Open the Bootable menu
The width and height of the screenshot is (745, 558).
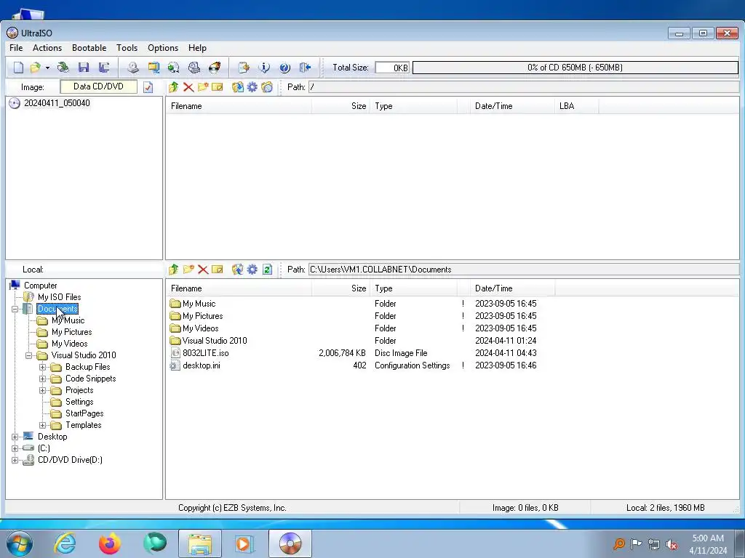pos(89,48)
